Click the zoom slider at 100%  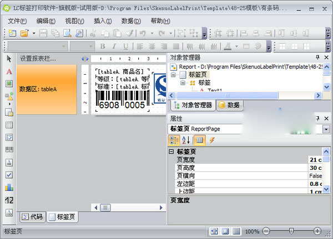(x=291, y=231)
